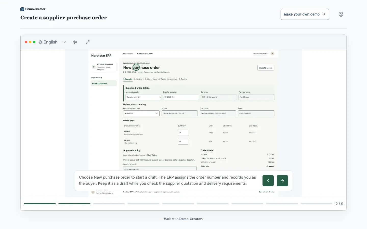Click the Northstar Operations N badge

(94, 67)
